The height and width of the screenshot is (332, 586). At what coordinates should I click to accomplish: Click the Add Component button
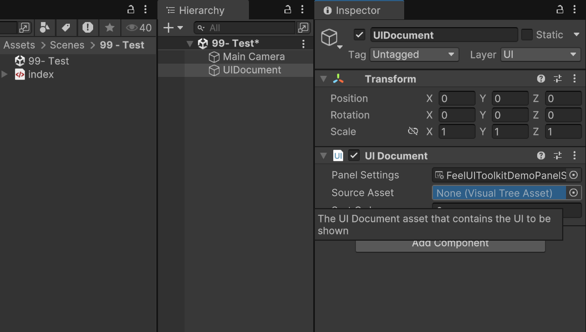point(450,246)
